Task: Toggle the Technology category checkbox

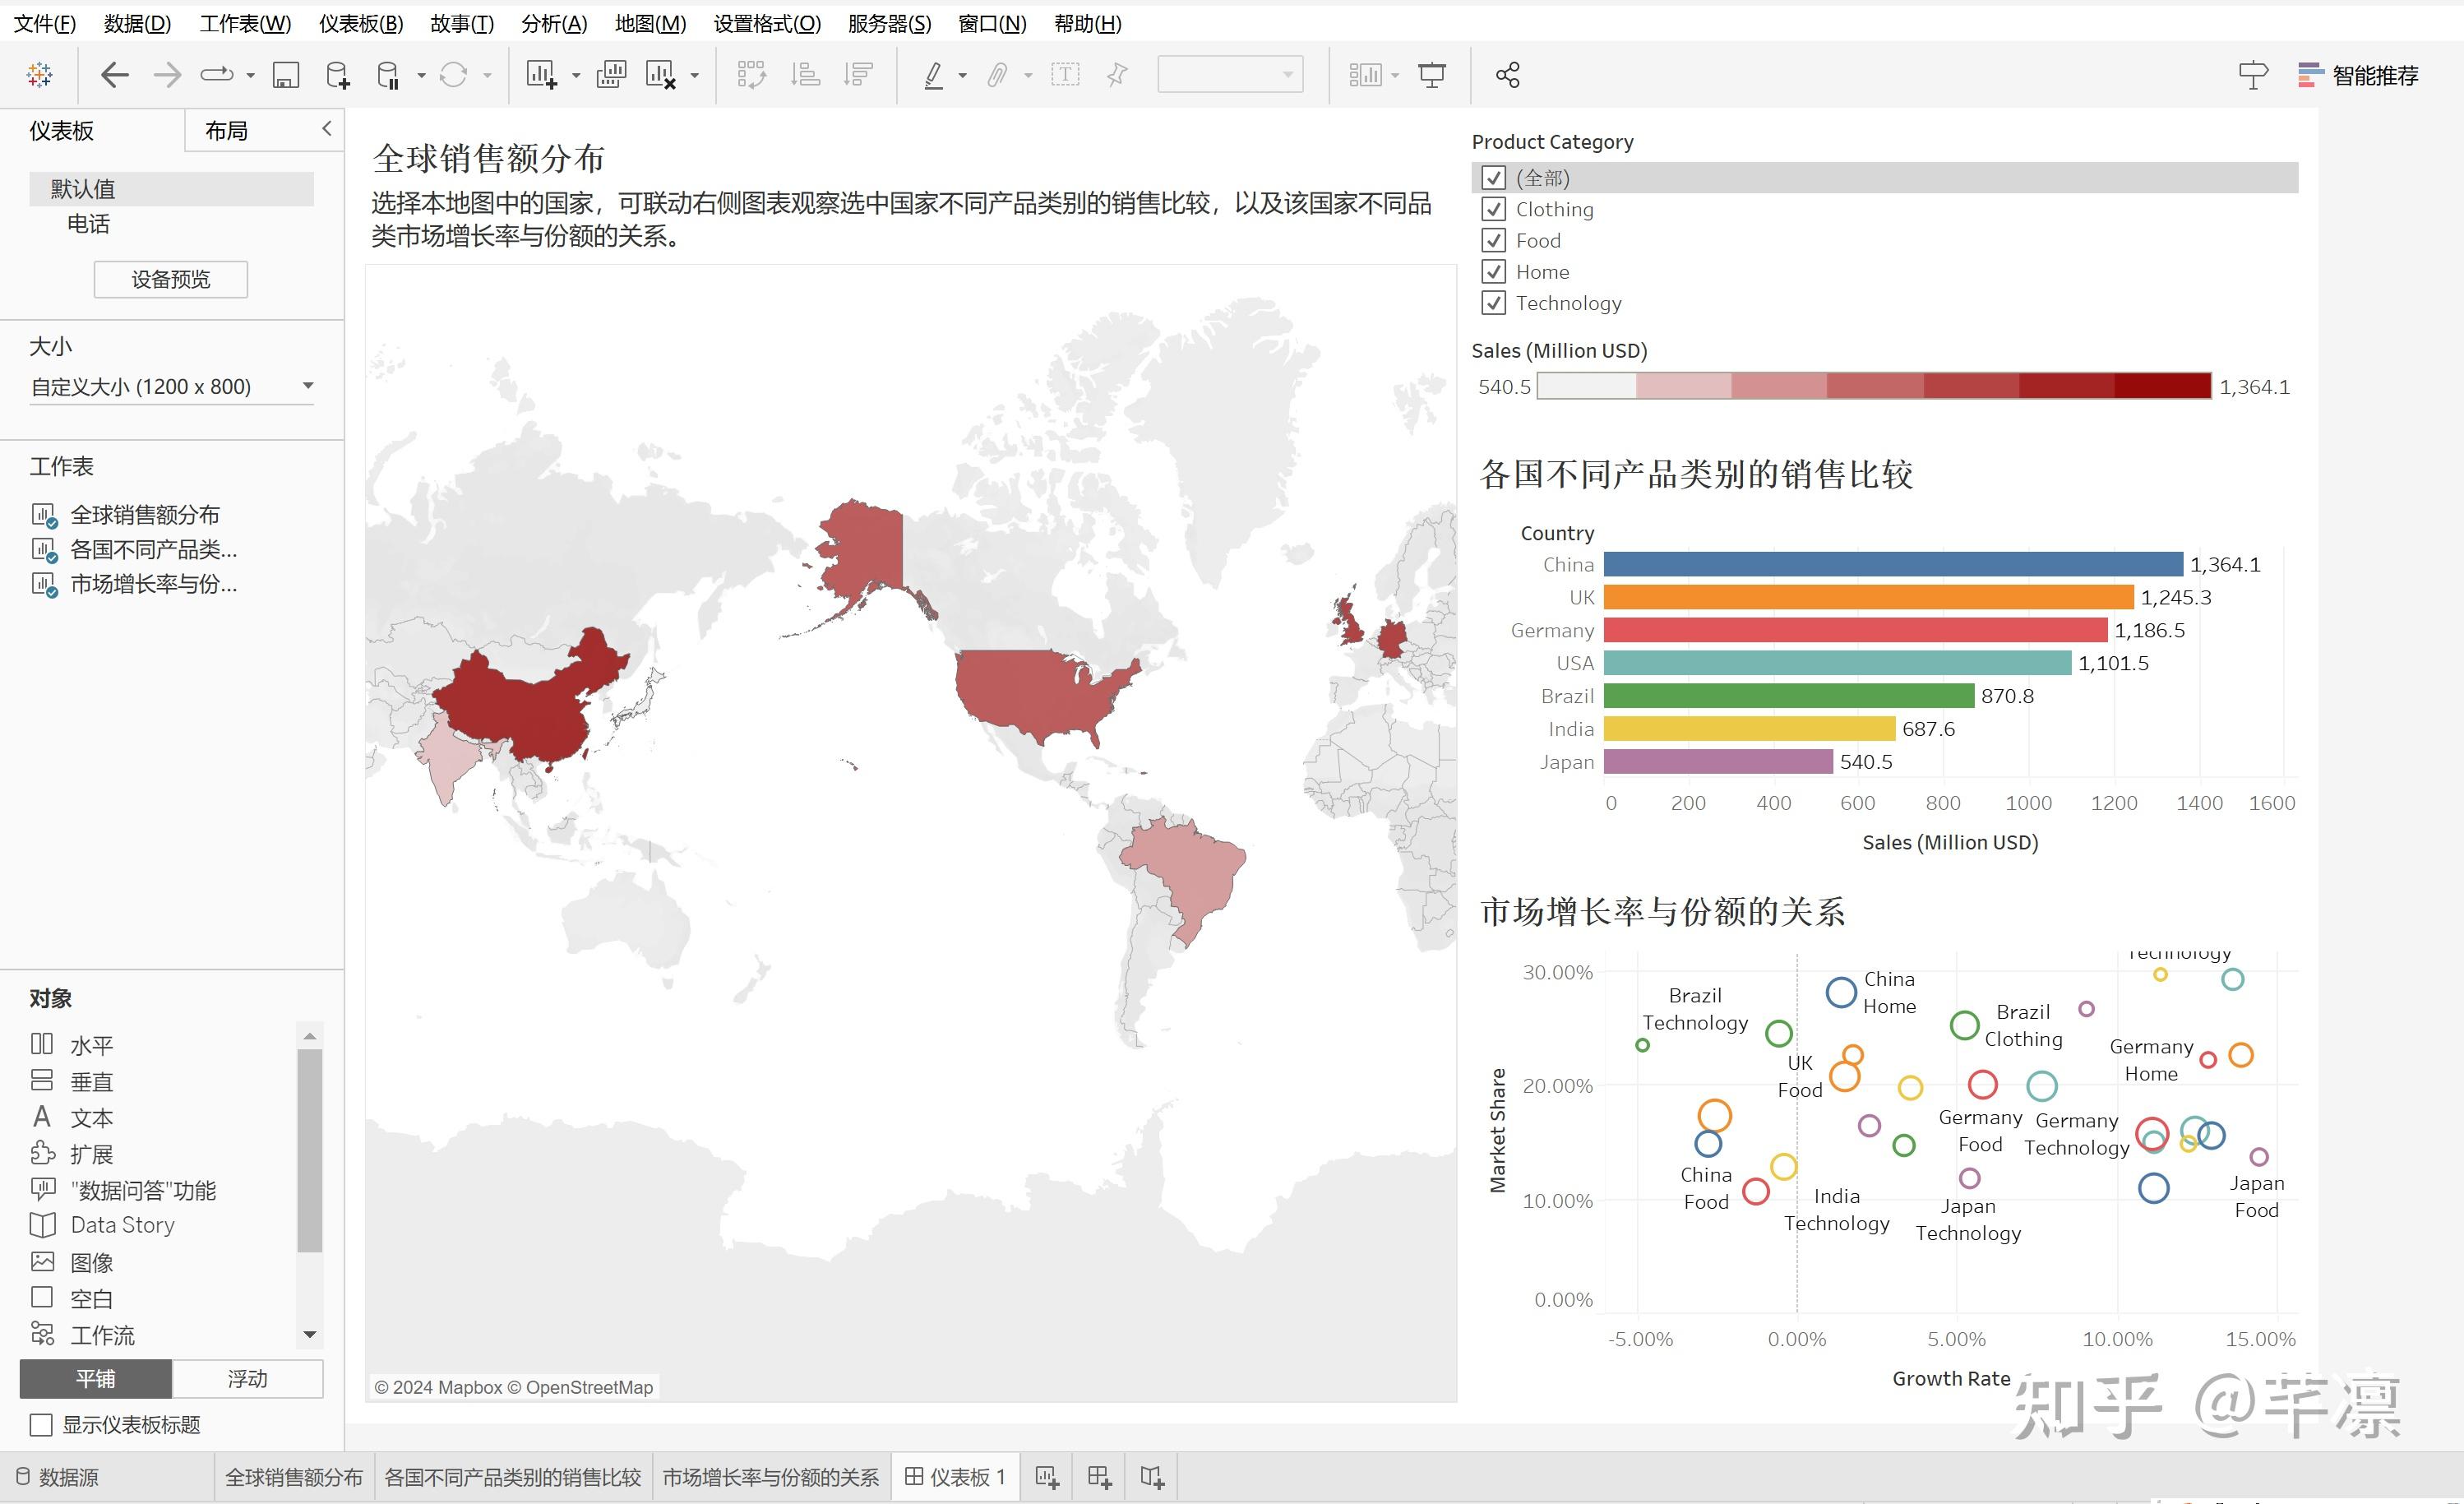Action: tap(1494, 303)
